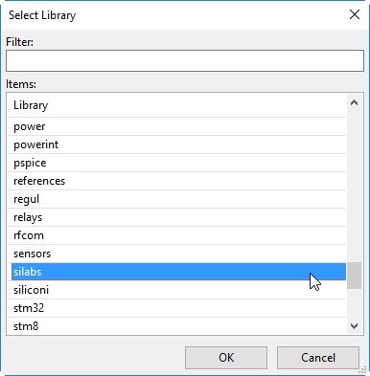This screenshot has height=376, width=370.
Task: Click the Library column header
Action: point(176,105)
